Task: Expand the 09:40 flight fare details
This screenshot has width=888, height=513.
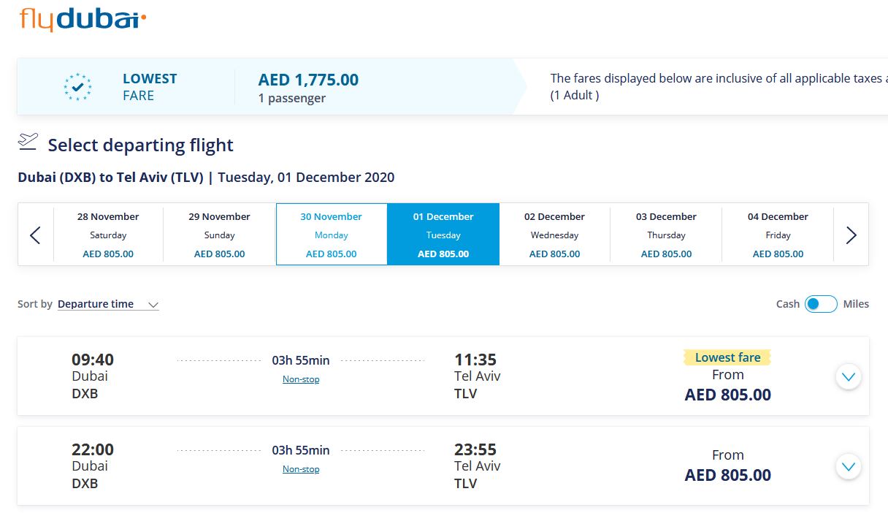Action: (x=848, y=377)
